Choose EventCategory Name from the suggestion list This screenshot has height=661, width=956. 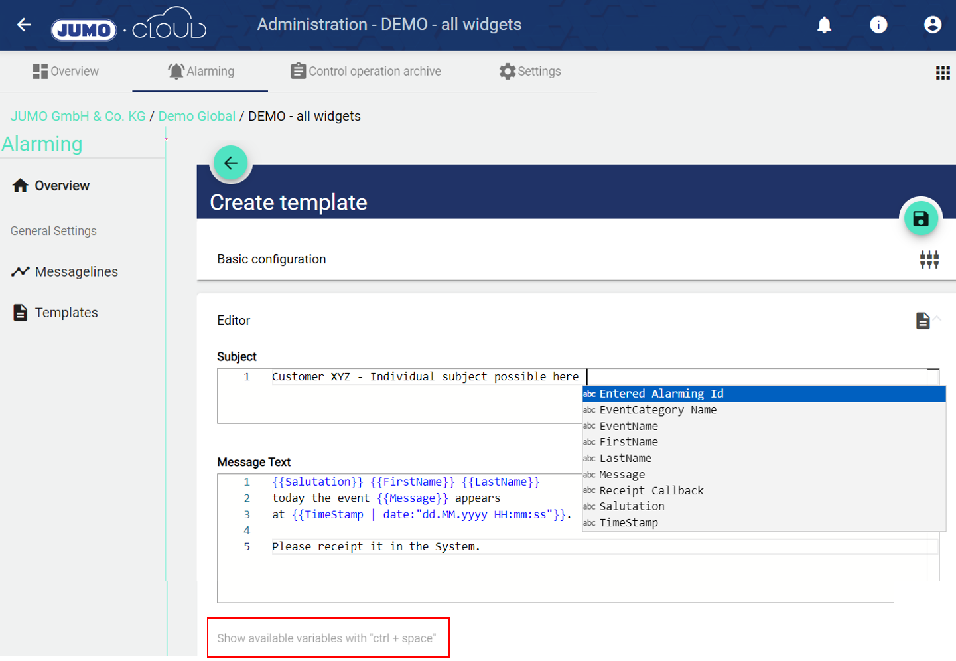657,410
